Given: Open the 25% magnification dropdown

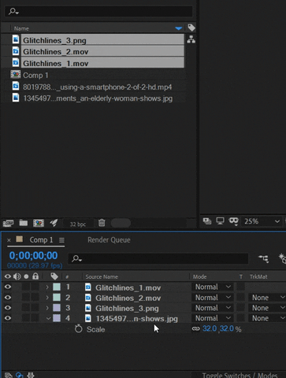Looking at the screenshot, I should 262,221.
